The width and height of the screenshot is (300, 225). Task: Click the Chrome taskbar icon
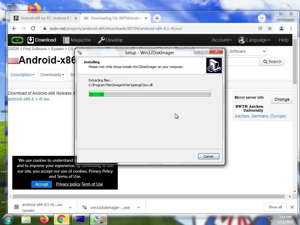click(x=62, y=219)
